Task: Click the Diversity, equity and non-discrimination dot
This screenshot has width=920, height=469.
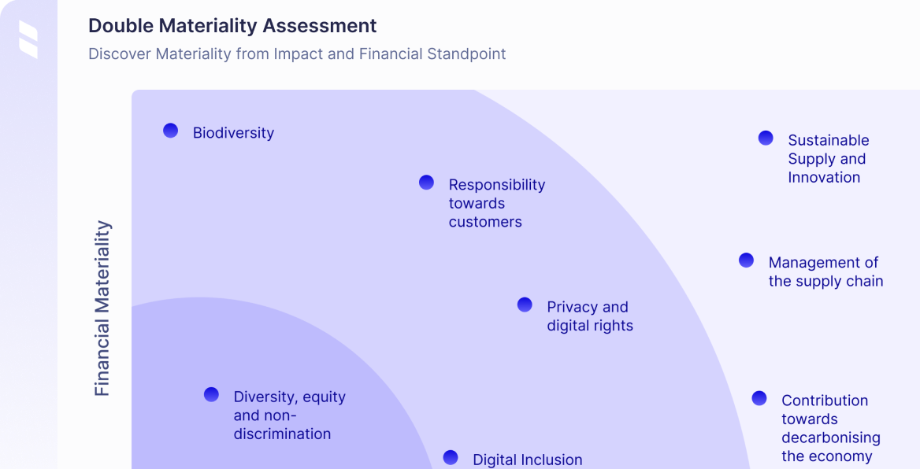Action: tap(211, 395)
